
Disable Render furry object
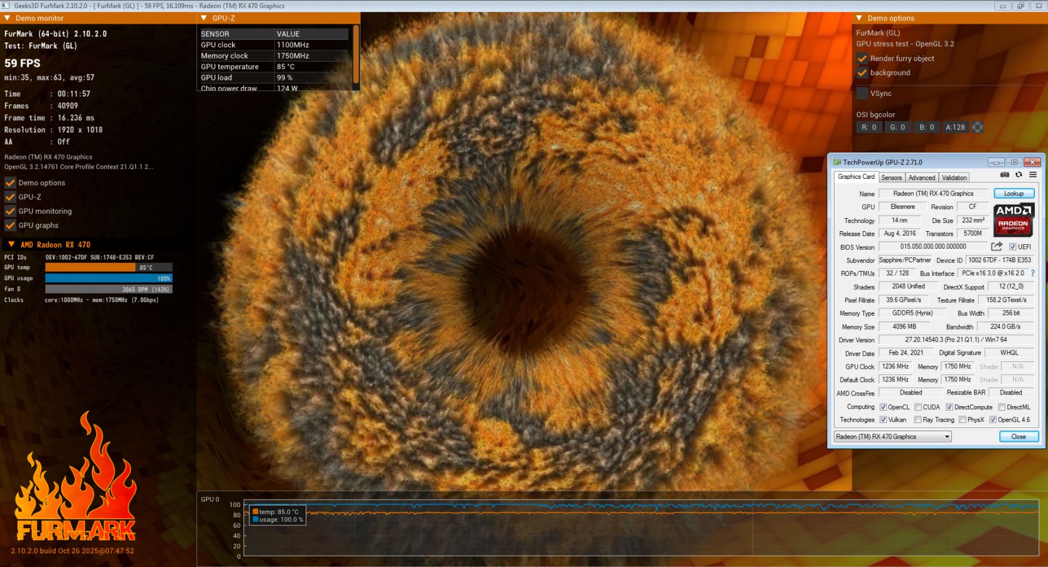click(x=862, y=59)
